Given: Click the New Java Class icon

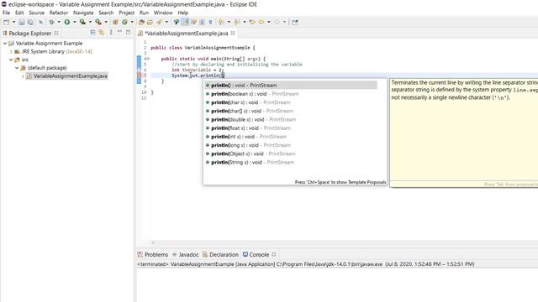Looking at the screenshot, I should click(124, 23).
